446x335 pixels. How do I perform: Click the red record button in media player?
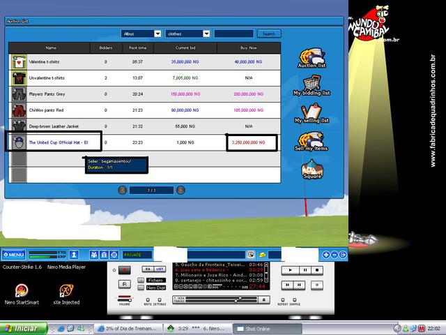[x=125, y=270]
